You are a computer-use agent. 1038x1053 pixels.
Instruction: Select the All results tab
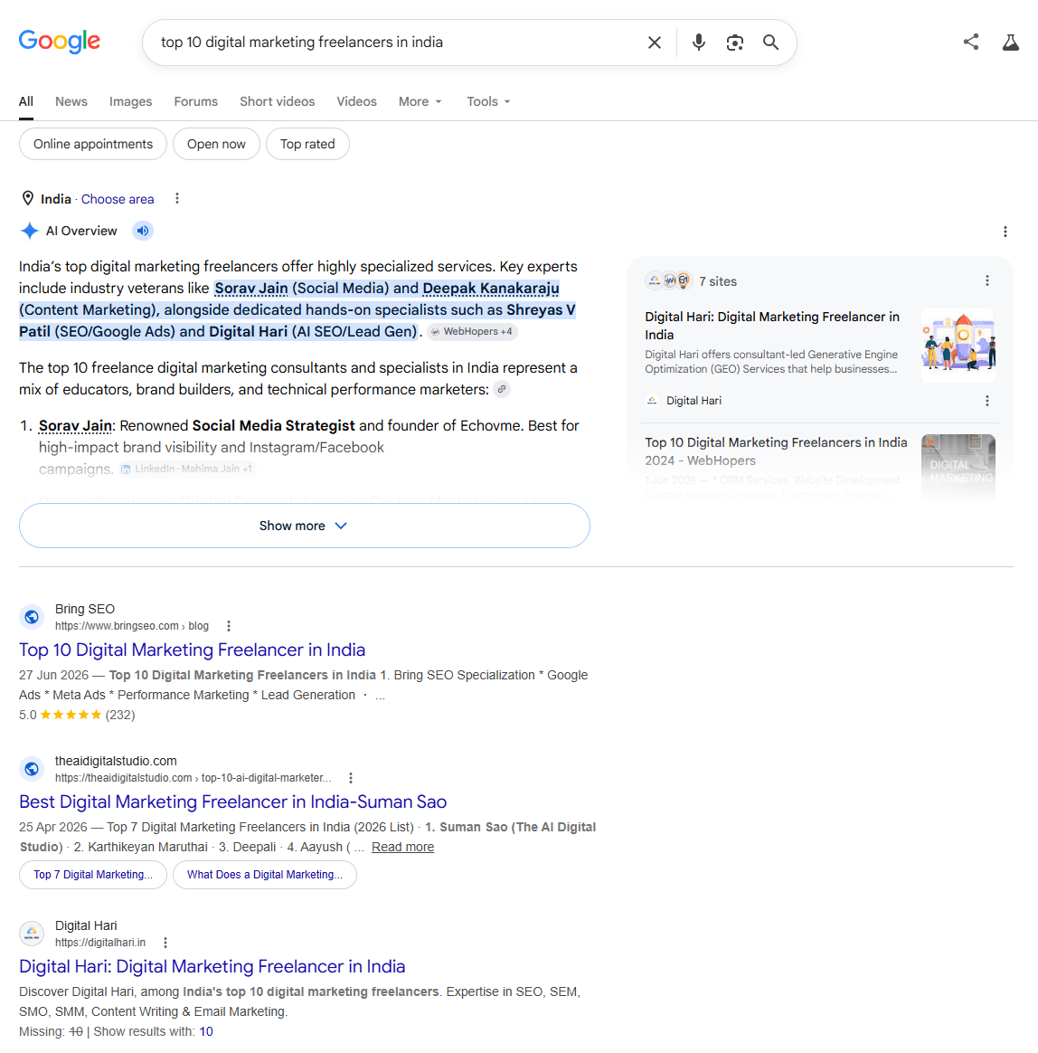(x=26, y=101)
